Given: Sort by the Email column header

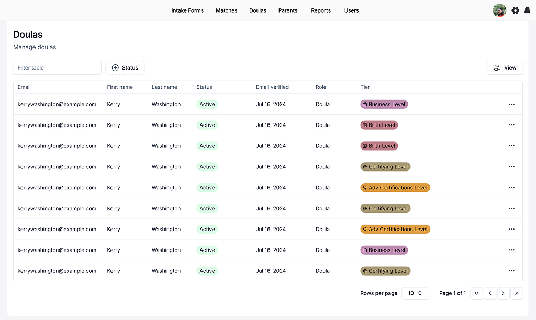Looking at the screenshot, I should click(24, 87).
